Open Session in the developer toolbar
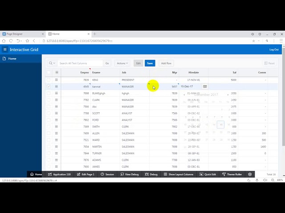 tap(107, 174)
